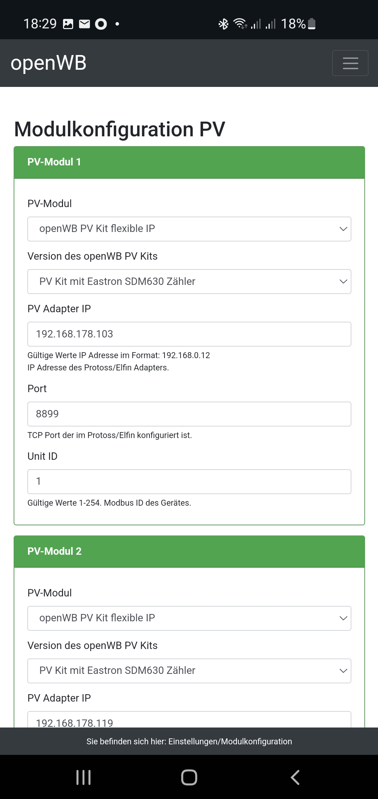This screenshot has width=378, height=799.
Task: Open PV Kit version dropdown in PV-Modul 2
Action: click(189, 671)
